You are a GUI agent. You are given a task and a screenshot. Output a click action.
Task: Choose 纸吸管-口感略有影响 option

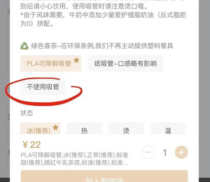pyautogui.click(x=126, y=63)
